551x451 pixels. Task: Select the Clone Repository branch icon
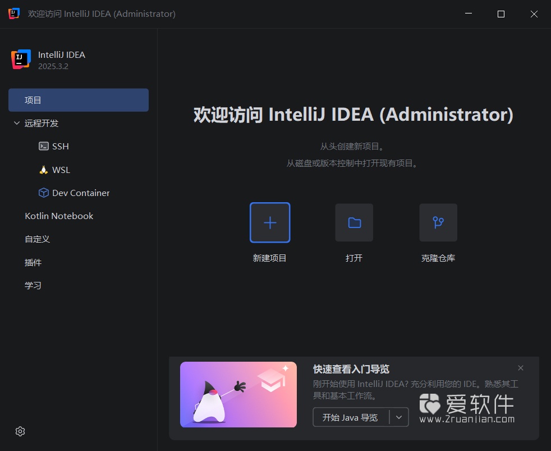tap(438, 222)
